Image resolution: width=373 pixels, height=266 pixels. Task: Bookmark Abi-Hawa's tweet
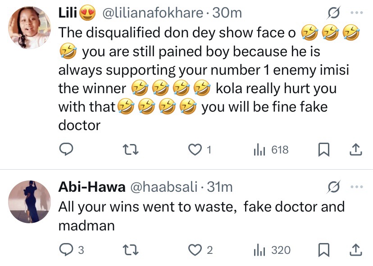pos(323,250)
